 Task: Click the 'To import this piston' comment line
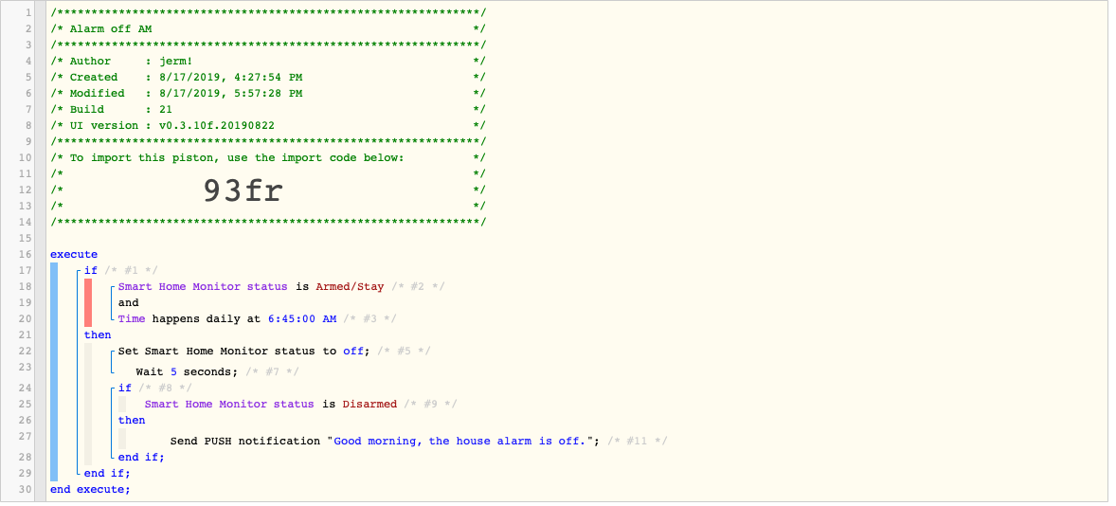[268, 157]
